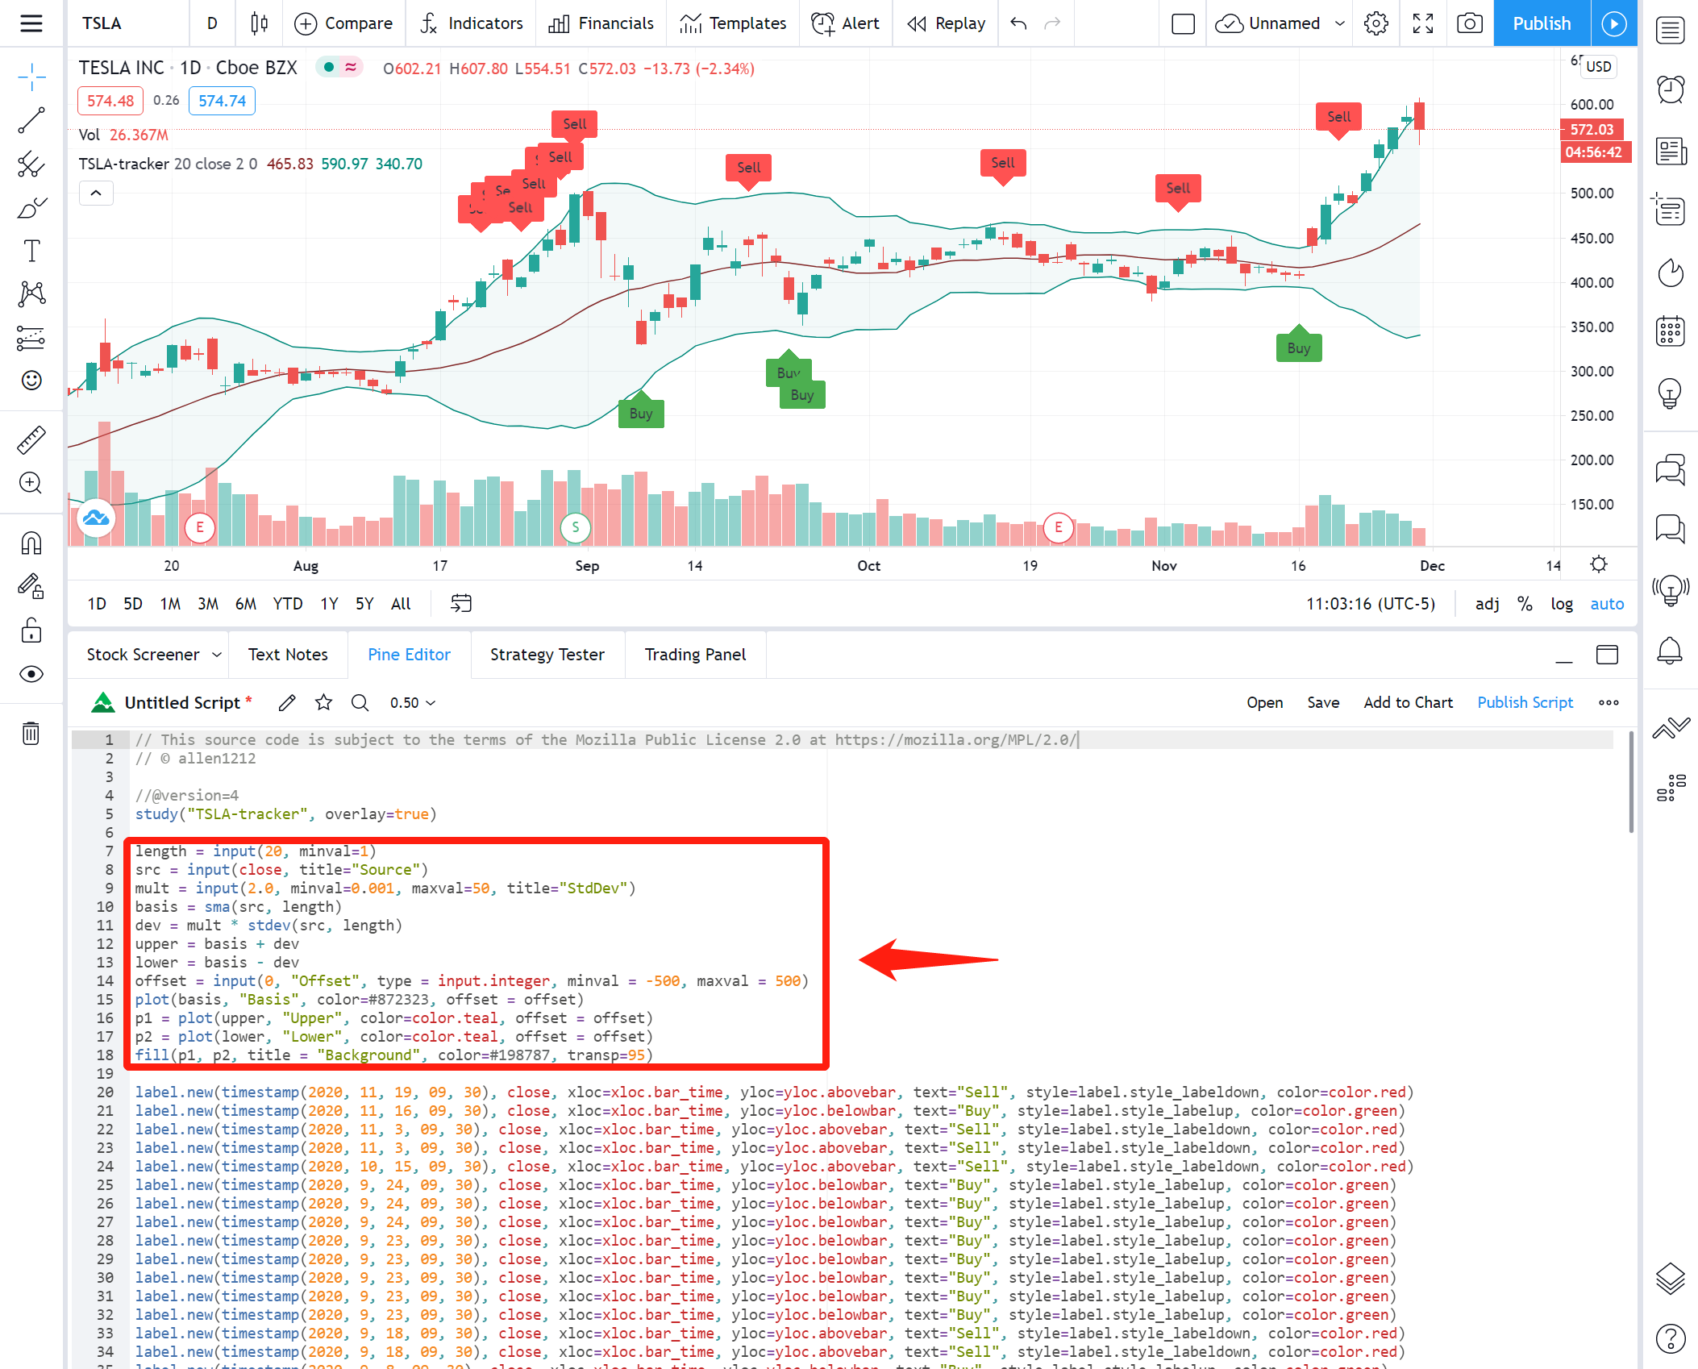The width and height of the screenshot is (1698, 1369).
Task: Collapse the indicator legend chevron
Action: (96, 193)
